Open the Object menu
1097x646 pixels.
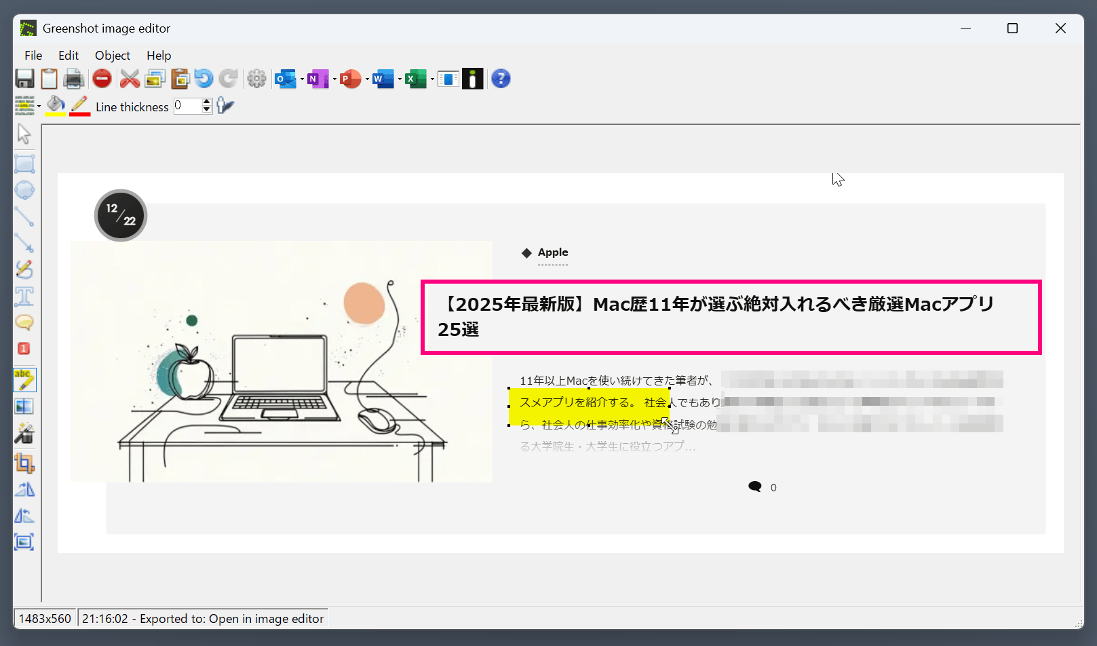pos(112,55)
